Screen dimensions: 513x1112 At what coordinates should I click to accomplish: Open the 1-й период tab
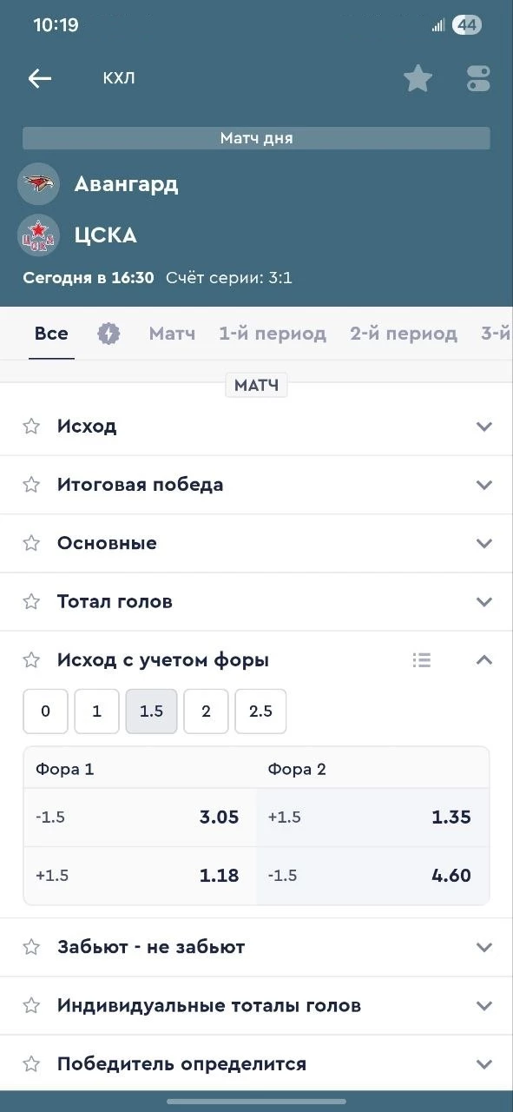tap(272, 333)
